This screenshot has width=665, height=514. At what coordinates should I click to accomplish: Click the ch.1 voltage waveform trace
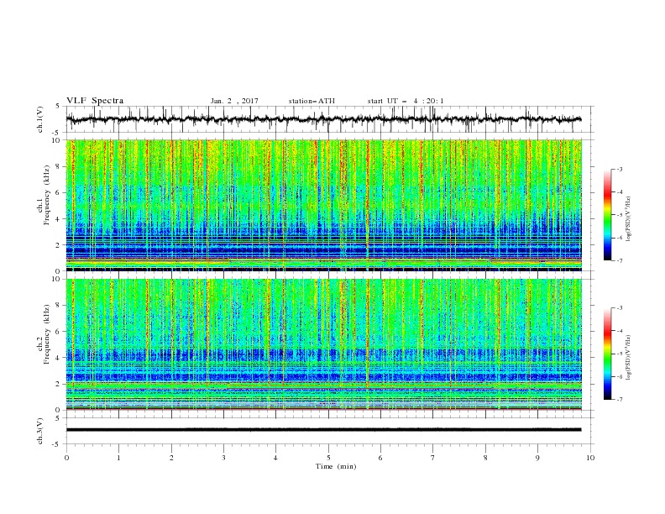(x=324, y=119)
